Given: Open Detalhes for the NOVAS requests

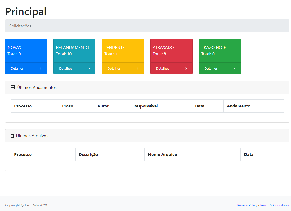Looking at the screenshot, I should click(17, 68).
